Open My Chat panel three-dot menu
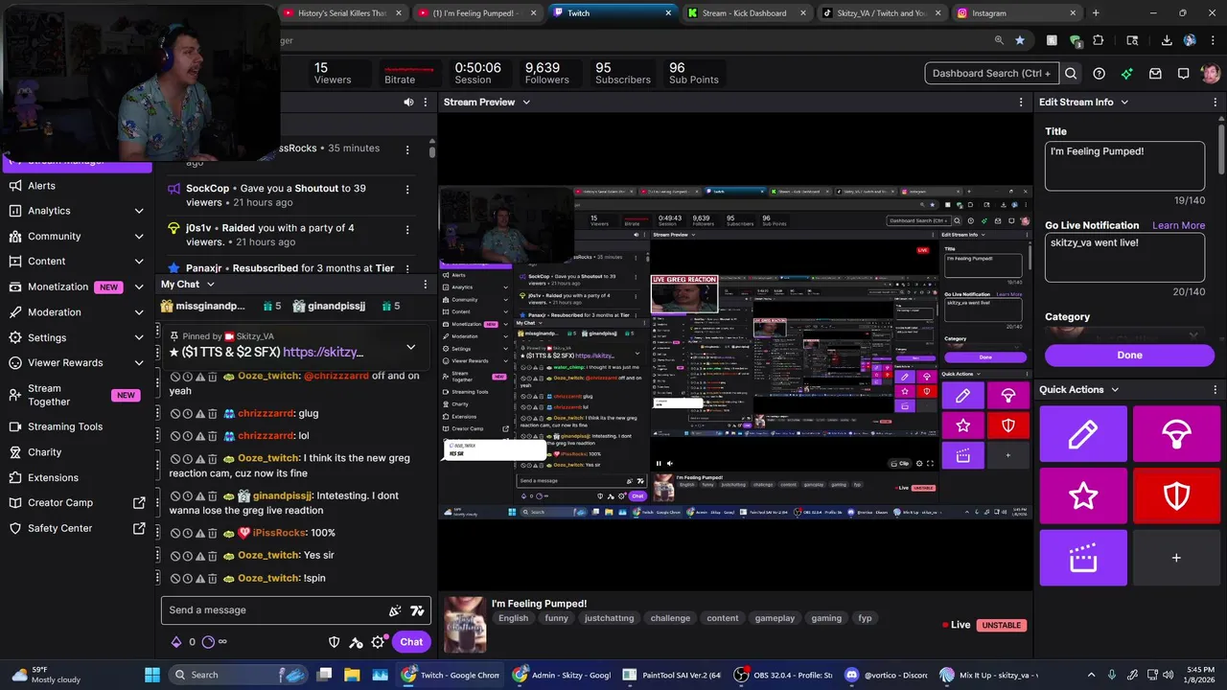Image resolution: width=1227 pixels, height=690 pixels. pyautogui.click(x=426, y=285)
